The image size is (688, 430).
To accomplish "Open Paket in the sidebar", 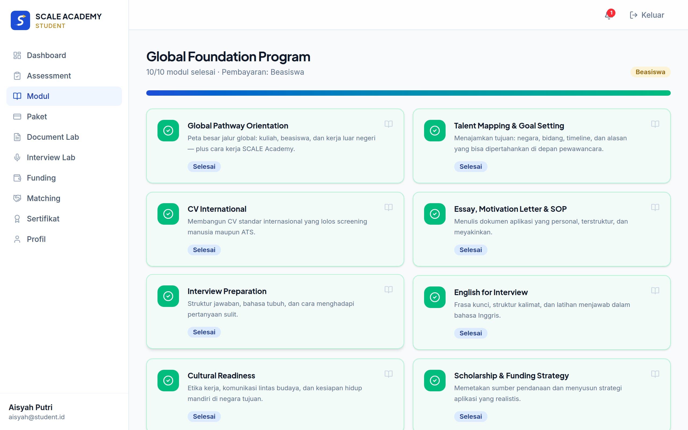I will tap(64, 117).
